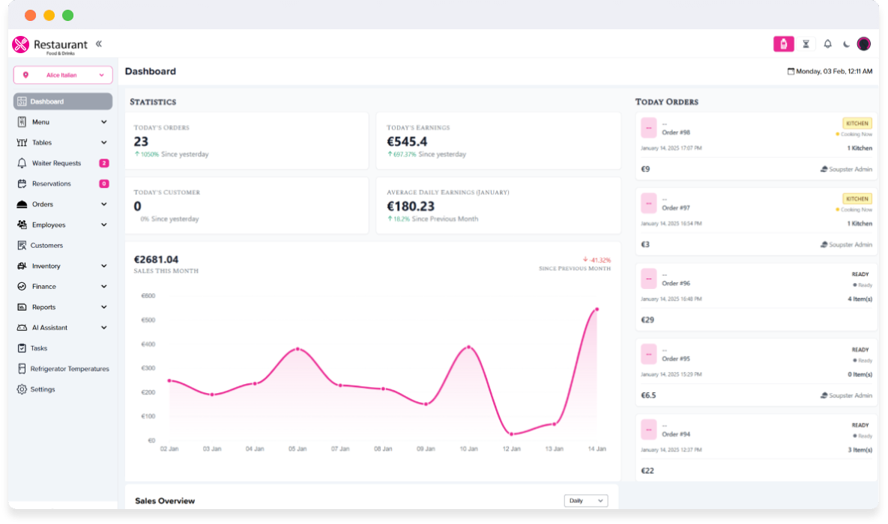
Task: Click the Restaurant logo icon
Action: (20, 44)
